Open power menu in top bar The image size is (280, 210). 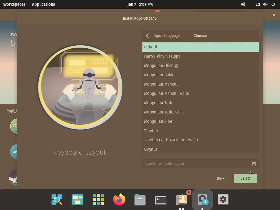click(x=273, y=4)
